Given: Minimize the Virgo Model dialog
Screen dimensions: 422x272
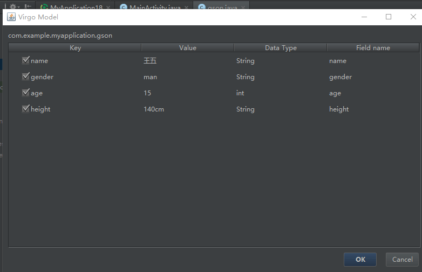Looking at the screenshot, I should point(364,17).
